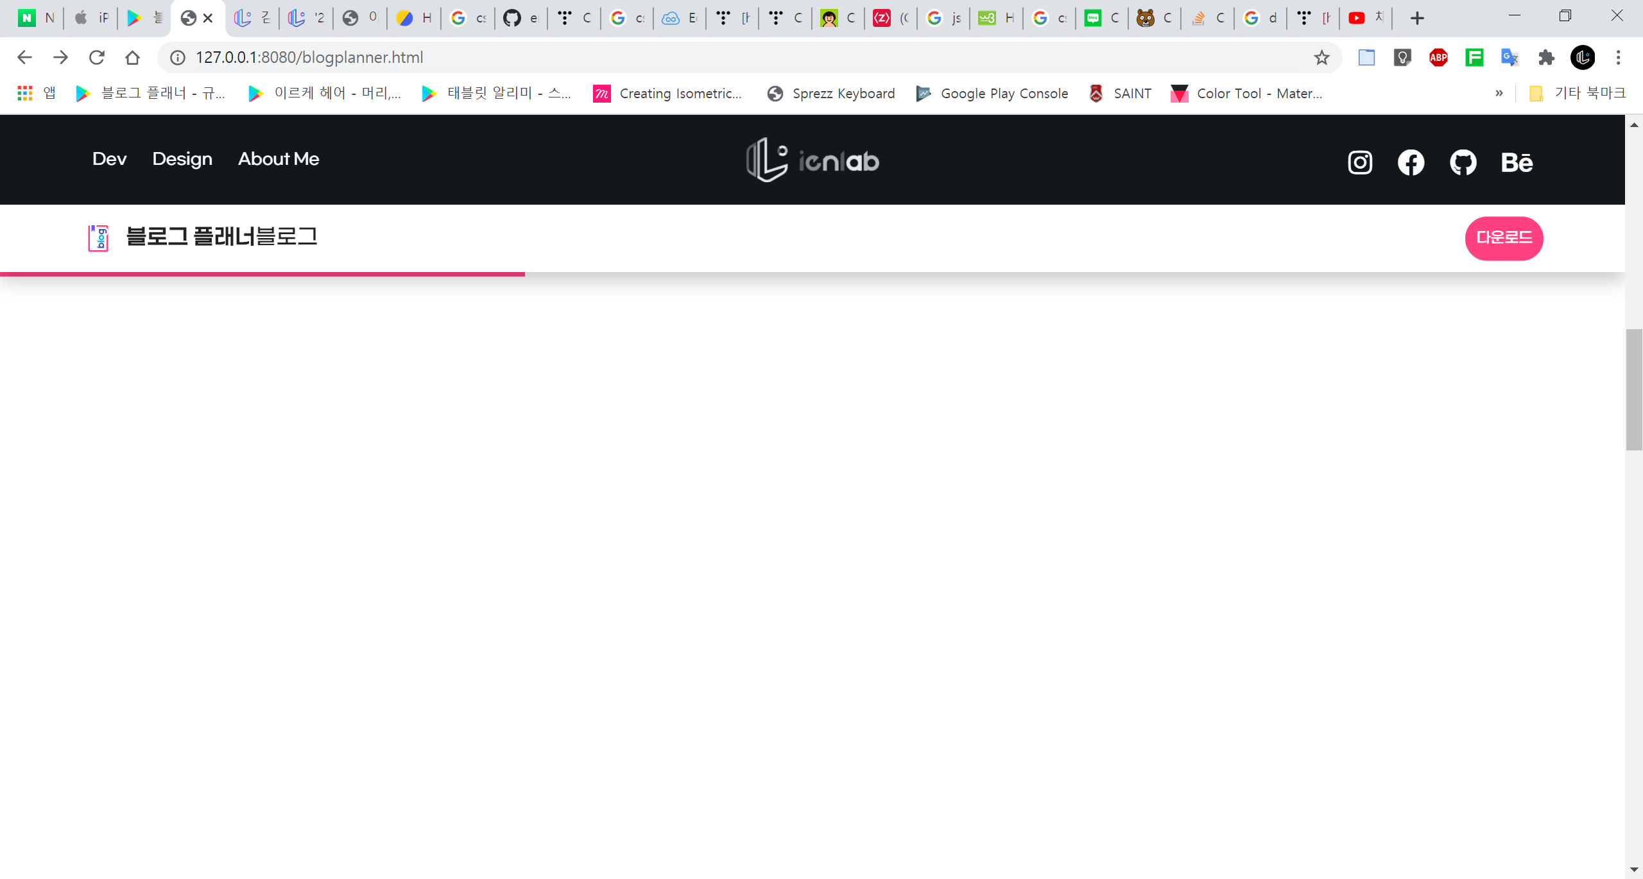Open the Google Play Console bookmark

pos(992,94)
